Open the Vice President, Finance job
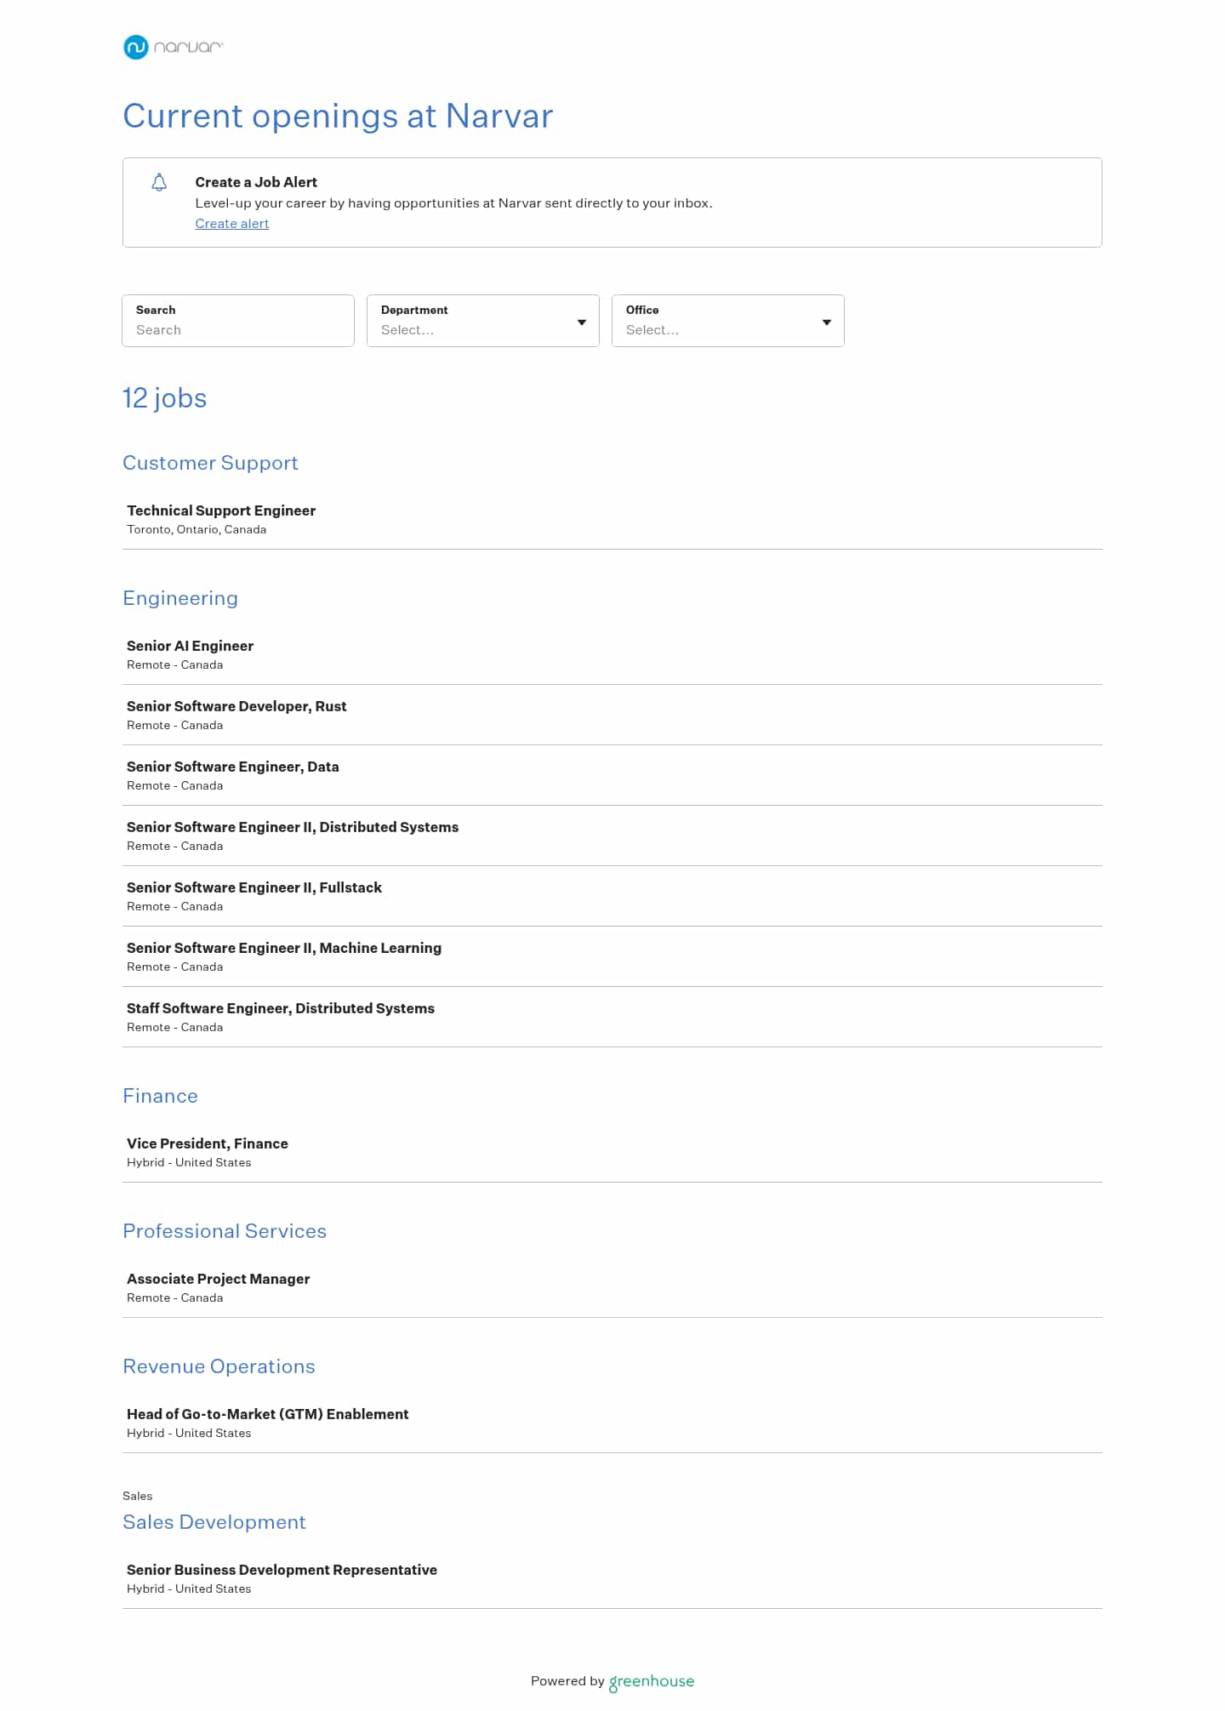This screenshot has width=1225, height=1711. [x=612, y=1152]
